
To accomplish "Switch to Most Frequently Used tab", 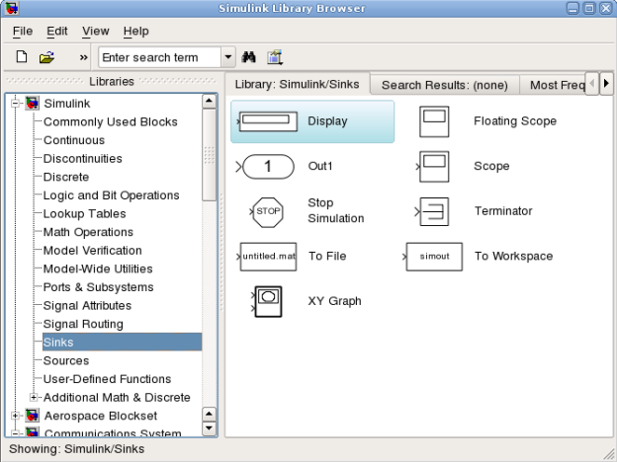I will 553,85.
